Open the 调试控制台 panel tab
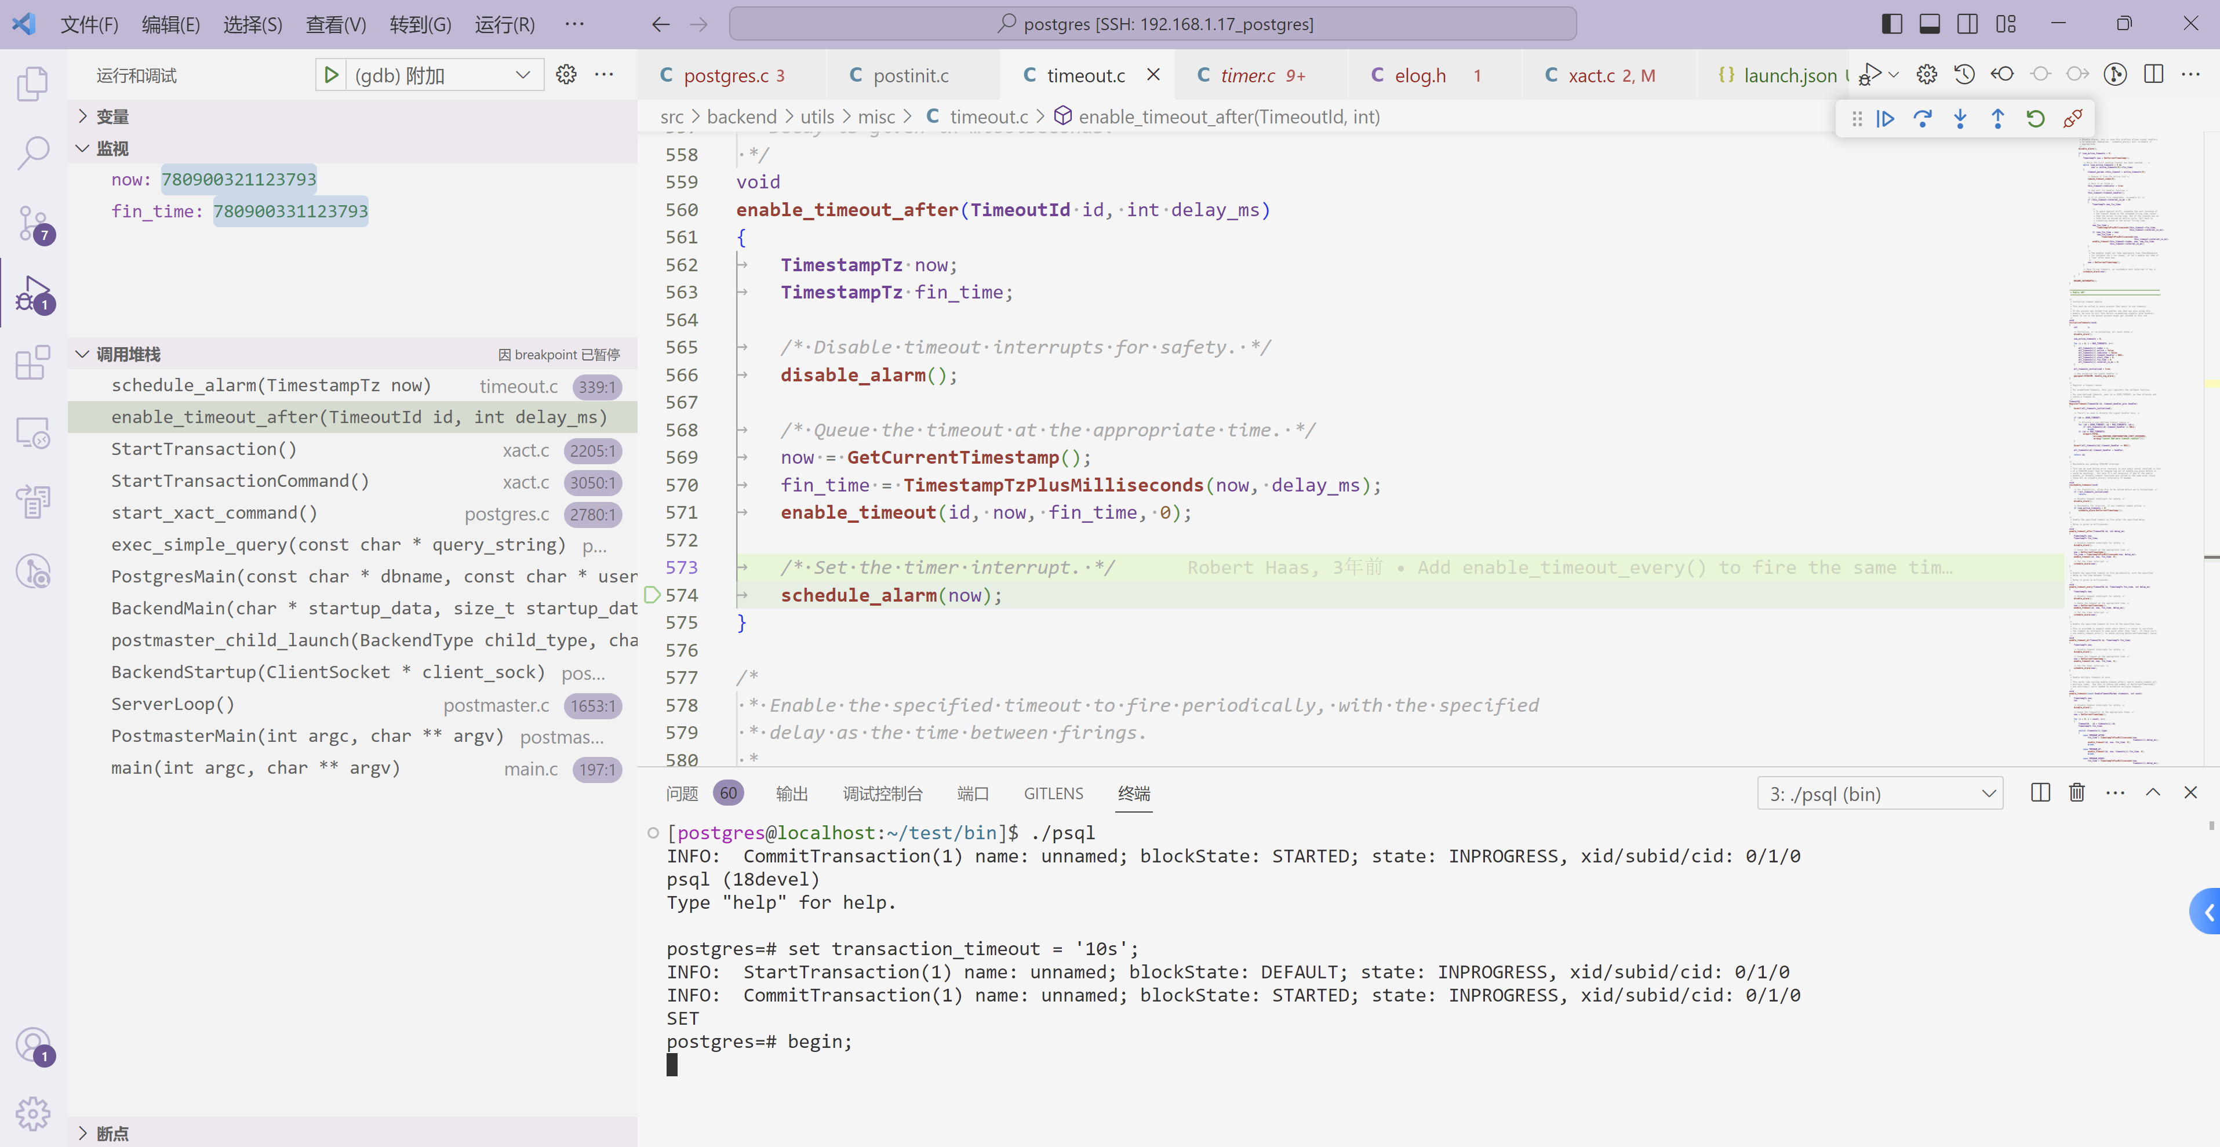Image resolution: width=2220 pixels, height=1147 pixels. click(882, 793)
